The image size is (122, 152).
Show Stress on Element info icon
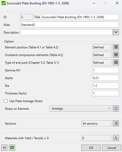(x=116, y=108)
